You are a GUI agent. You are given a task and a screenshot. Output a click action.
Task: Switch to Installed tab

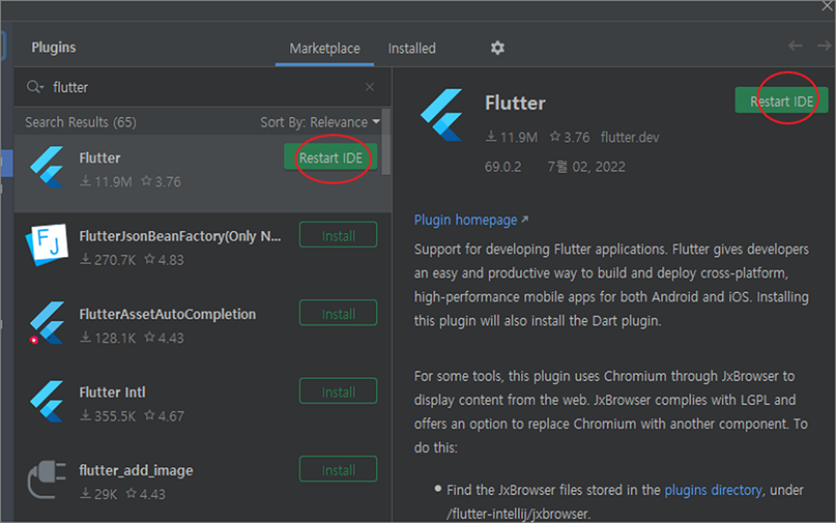point(411,48)
